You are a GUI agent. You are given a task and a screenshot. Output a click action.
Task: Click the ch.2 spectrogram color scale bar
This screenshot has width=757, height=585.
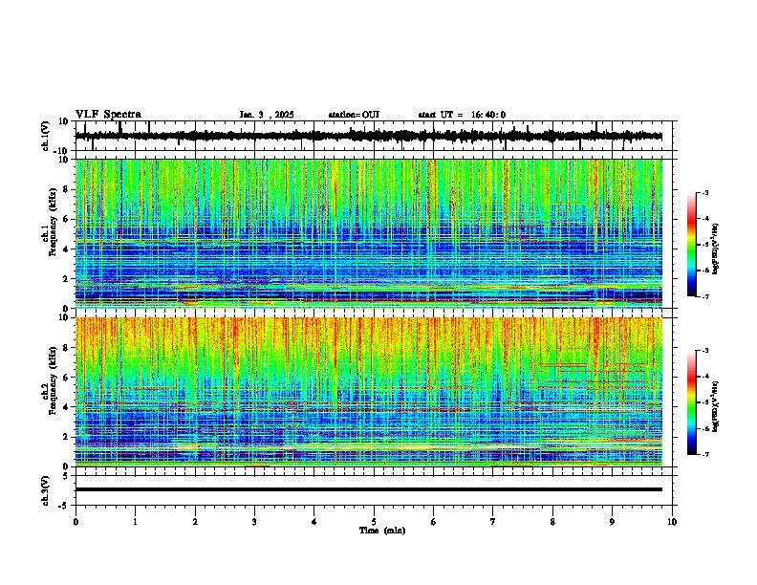pyautogui.click(x=691, y=402)
